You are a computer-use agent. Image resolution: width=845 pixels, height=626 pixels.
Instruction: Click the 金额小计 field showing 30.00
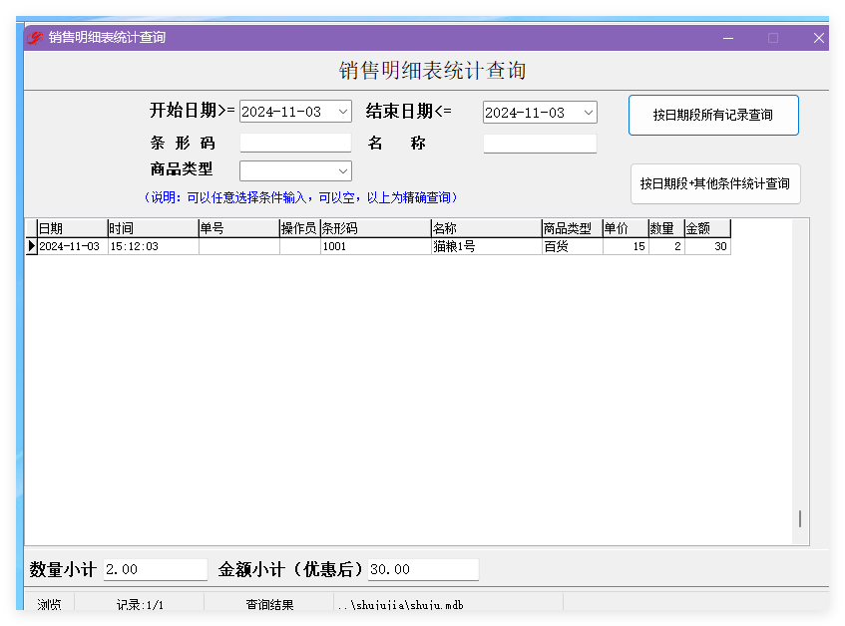tap(423, 569)
